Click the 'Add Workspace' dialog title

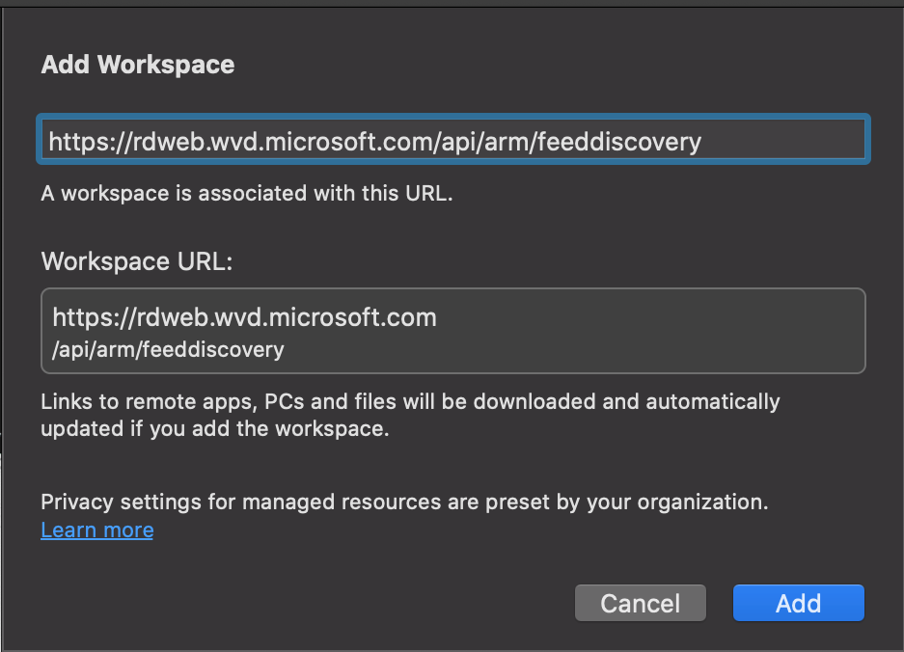[138, 64]
